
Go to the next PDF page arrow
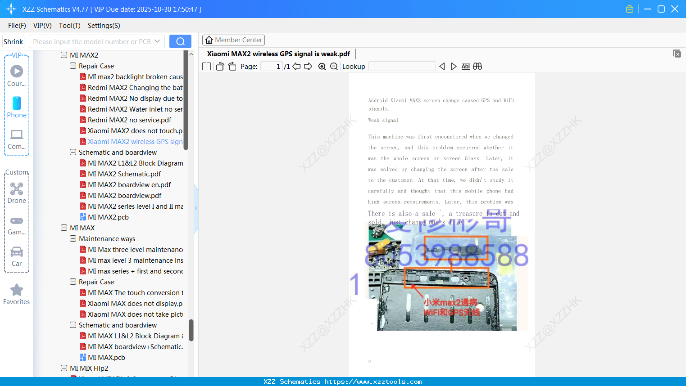(308, 67)
